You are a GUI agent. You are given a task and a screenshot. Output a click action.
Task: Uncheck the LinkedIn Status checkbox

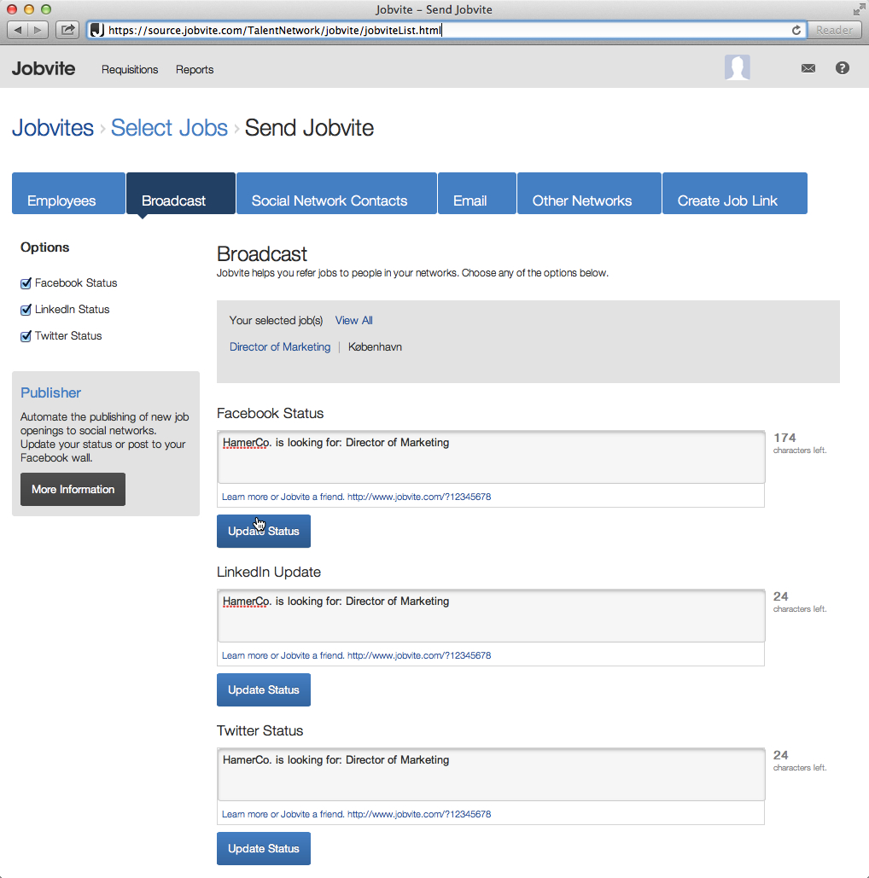(26, 310)
